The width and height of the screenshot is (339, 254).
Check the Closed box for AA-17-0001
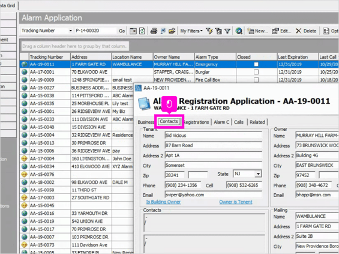click(x=256, y=72)
